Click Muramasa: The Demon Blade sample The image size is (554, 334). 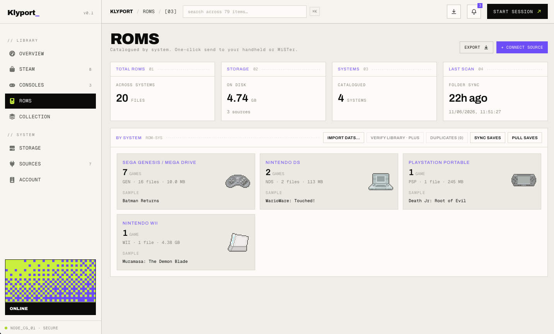click(155, 262)
